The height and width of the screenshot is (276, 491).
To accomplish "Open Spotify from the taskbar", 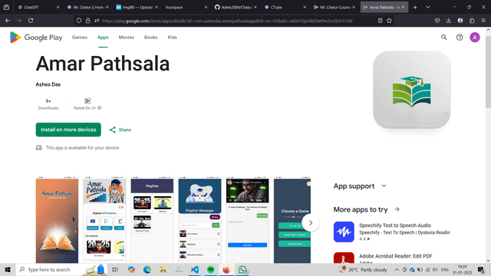I will (211, 269).
